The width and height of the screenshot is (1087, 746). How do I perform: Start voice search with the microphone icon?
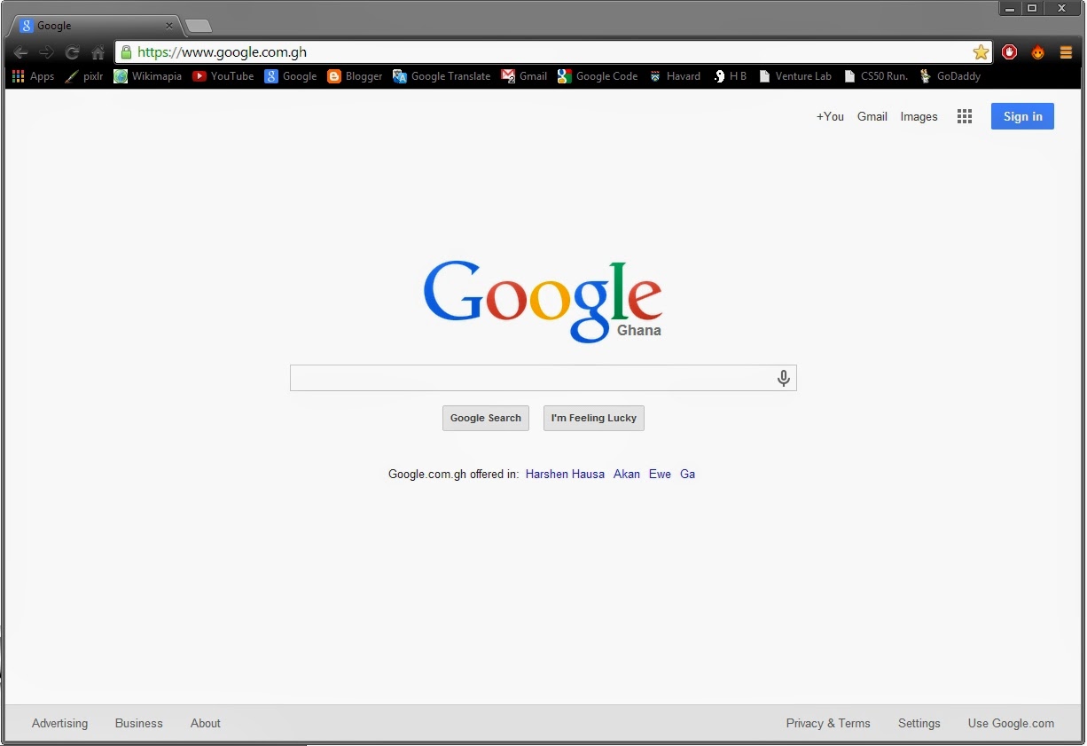[783, 378]
